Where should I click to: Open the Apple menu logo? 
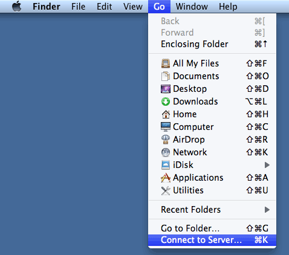click(x=17, y=6)
